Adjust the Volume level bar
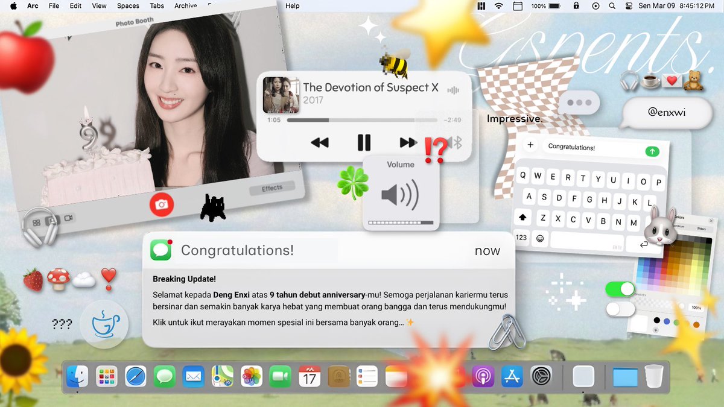The height and width of the screenshot is (407, 724). (401, 222)
